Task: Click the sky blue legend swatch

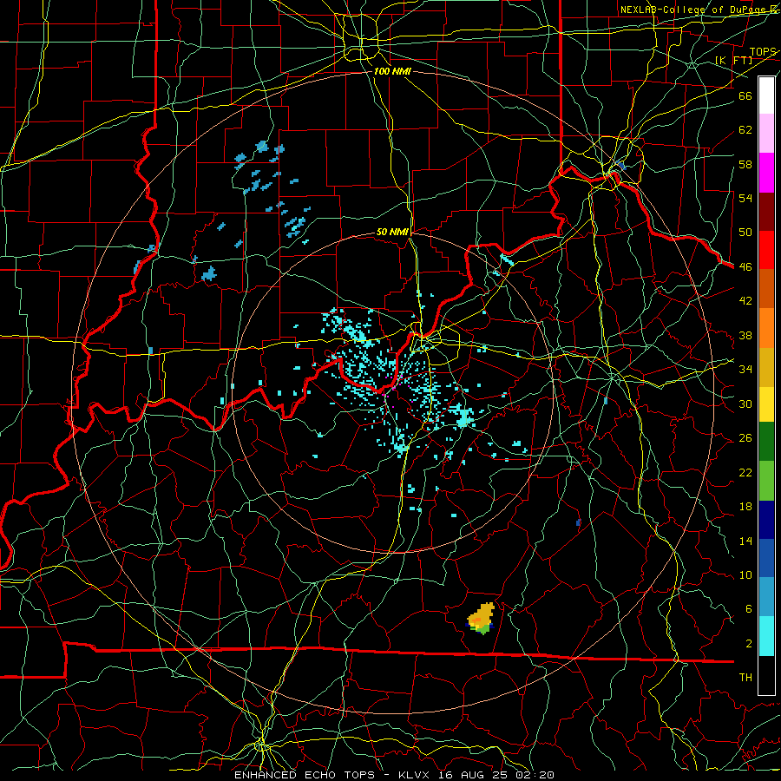Action: (766, 597)
